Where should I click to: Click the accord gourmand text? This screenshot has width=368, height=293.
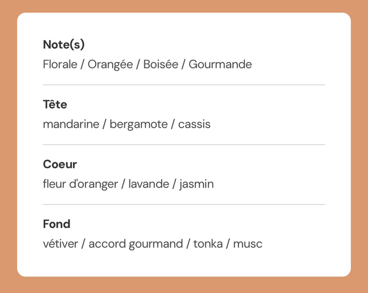click(x=135, y=244)
